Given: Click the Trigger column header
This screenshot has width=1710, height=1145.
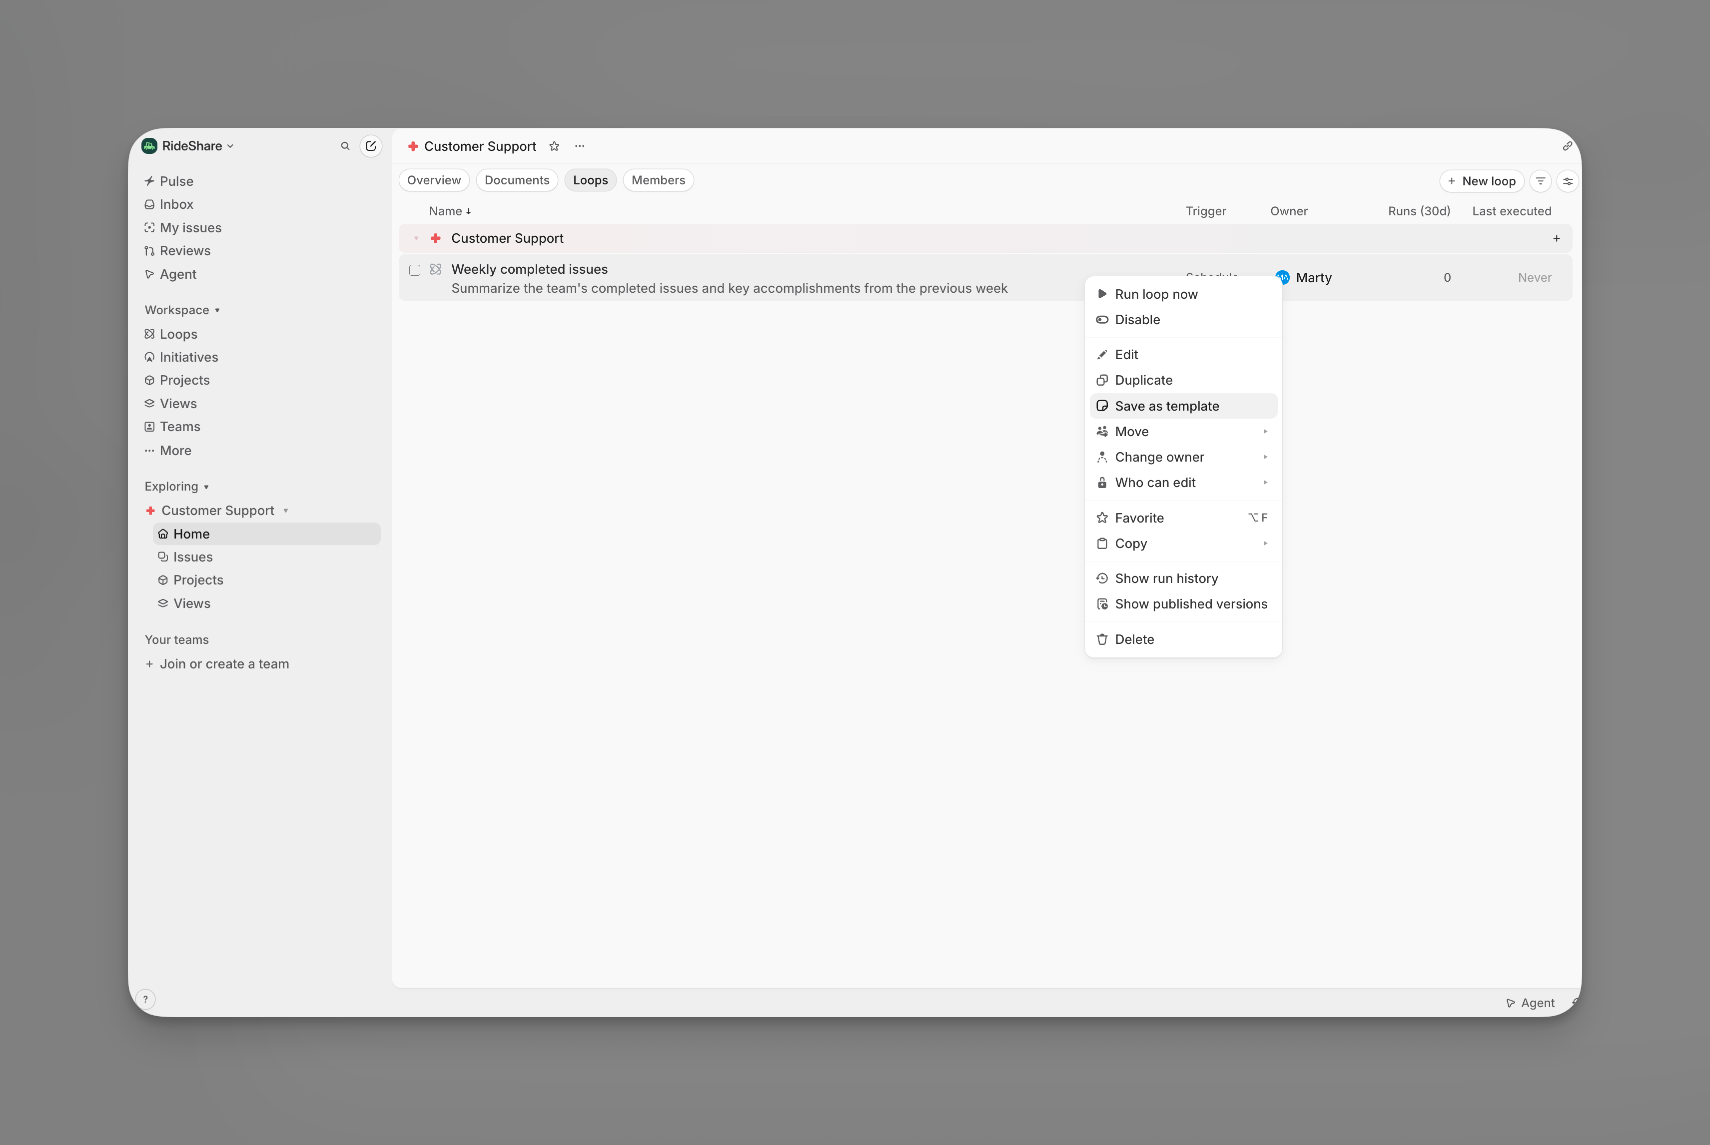Looking at the screenshot, I should tap(1205, 211).
